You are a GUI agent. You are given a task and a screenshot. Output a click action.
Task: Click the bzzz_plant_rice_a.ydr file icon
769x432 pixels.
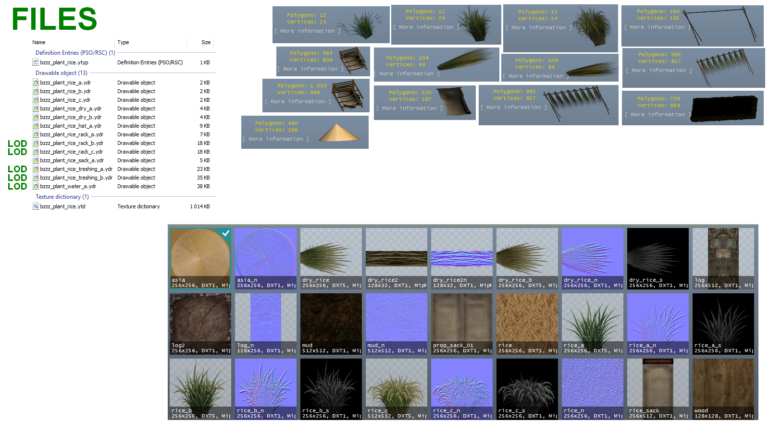[36, 82]
